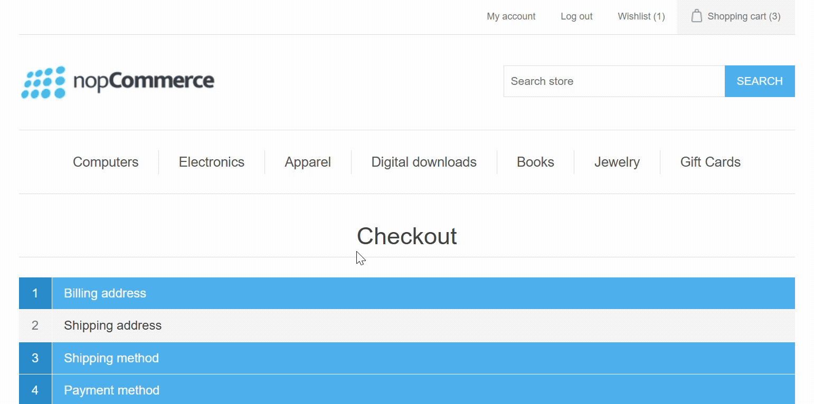Click step number 1 badge

point(35,293)
